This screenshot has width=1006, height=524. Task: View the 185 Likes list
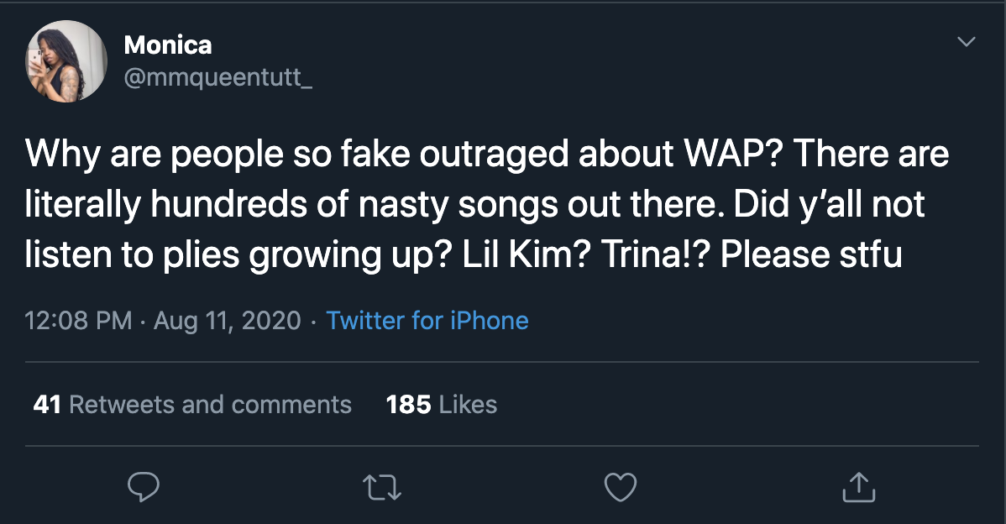[x=442, y=405]
